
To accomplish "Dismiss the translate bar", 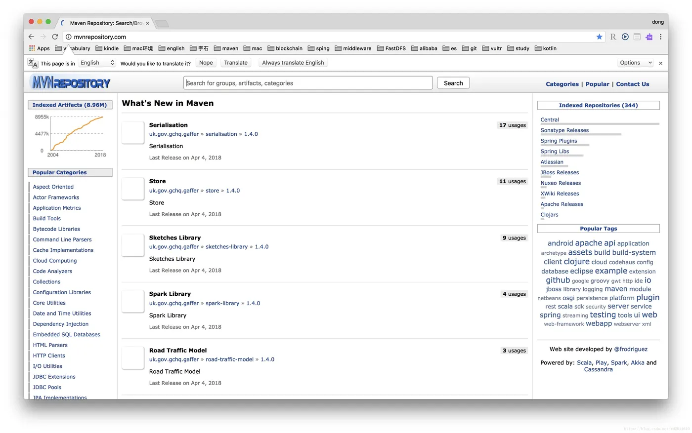I will [660, 63].
